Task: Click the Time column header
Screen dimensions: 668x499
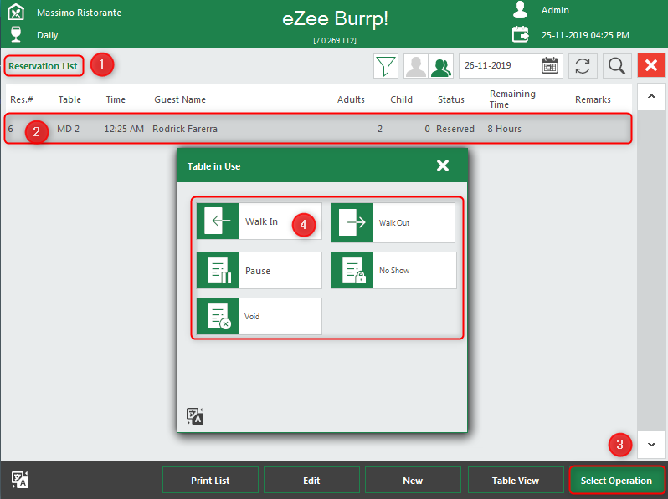Action: coord(116,99)
